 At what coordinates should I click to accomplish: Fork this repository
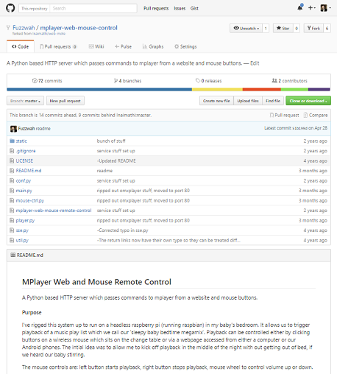[313, 28]
